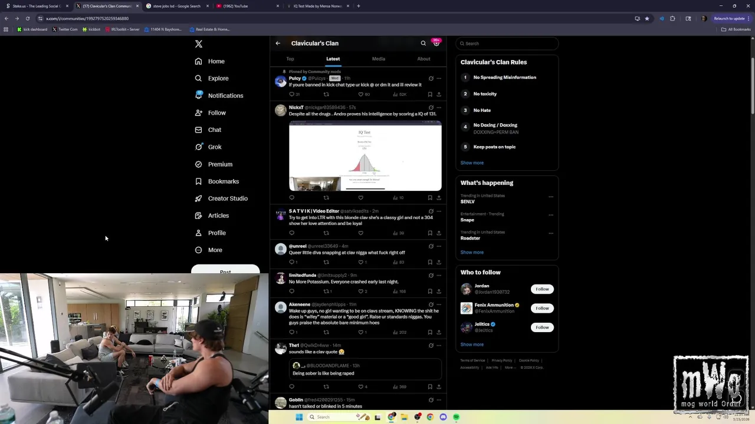Click the X logo
755x424 pixels.
(x=199, y=44)
